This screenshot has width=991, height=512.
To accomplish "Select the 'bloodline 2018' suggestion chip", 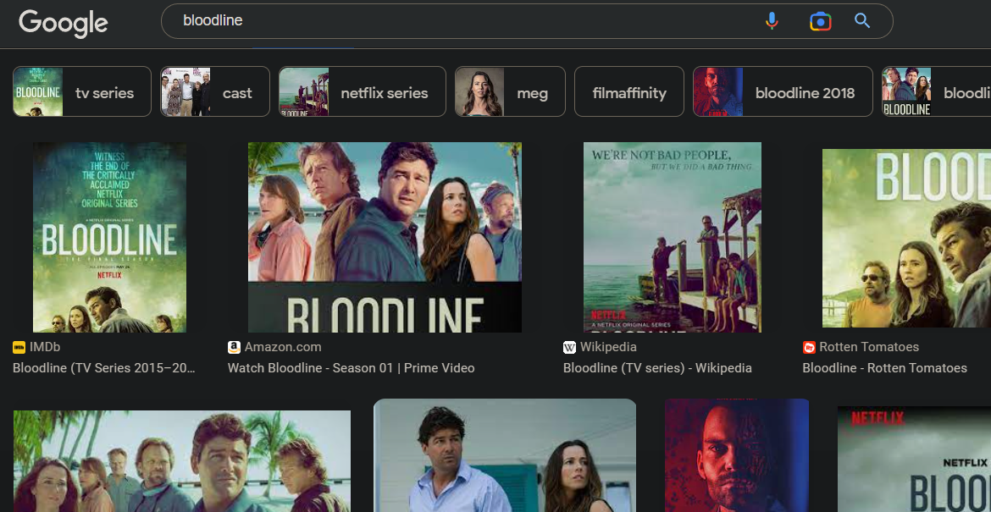I will 783,91.
